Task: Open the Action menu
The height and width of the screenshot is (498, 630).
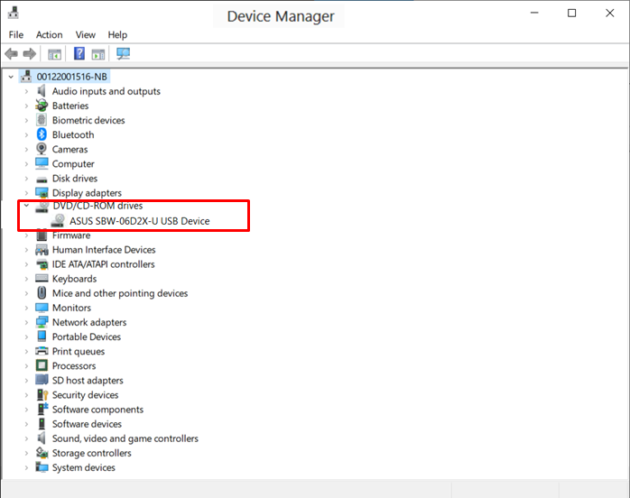Action: pyautogui.click(x=50, y=35)
